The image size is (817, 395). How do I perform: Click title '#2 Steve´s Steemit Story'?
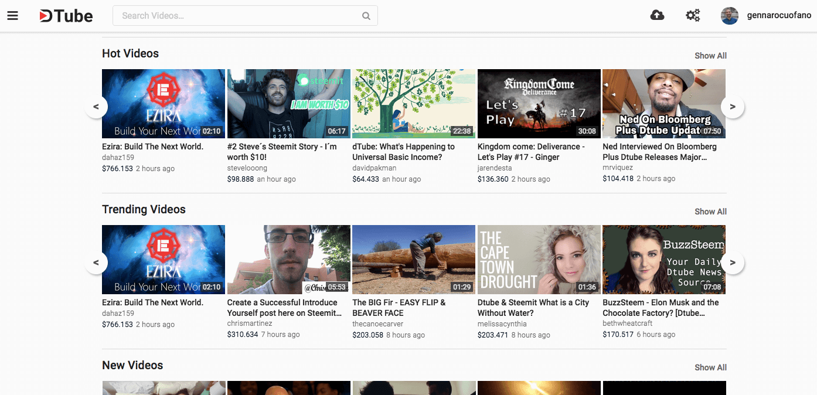point(282,152)
